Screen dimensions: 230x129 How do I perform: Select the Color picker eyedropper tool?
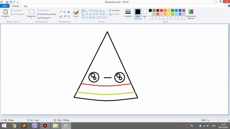tap(65, 16)
